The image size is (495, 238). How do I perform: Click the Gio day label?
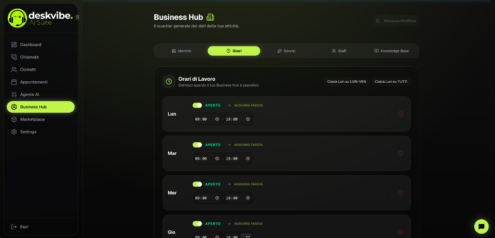[172, 232]
